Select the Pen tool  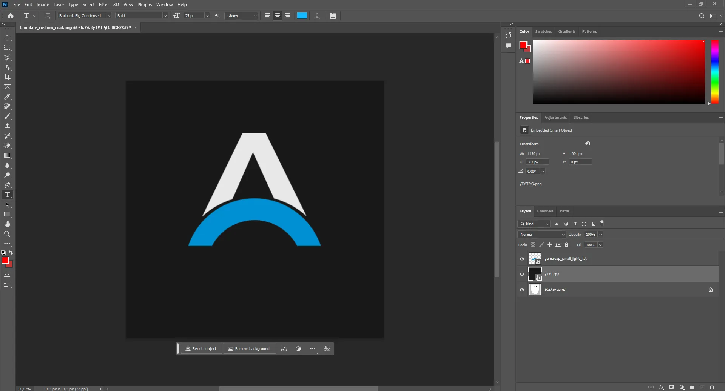pos(7,185)
